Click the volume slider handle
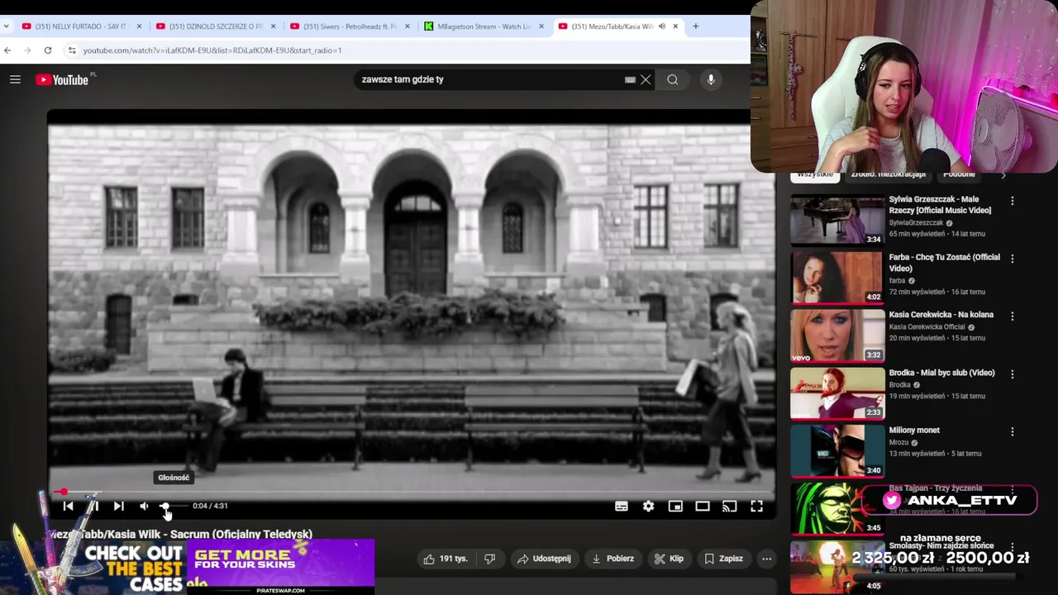Viewport: 1058px width, 595px height. pos(164,506)
